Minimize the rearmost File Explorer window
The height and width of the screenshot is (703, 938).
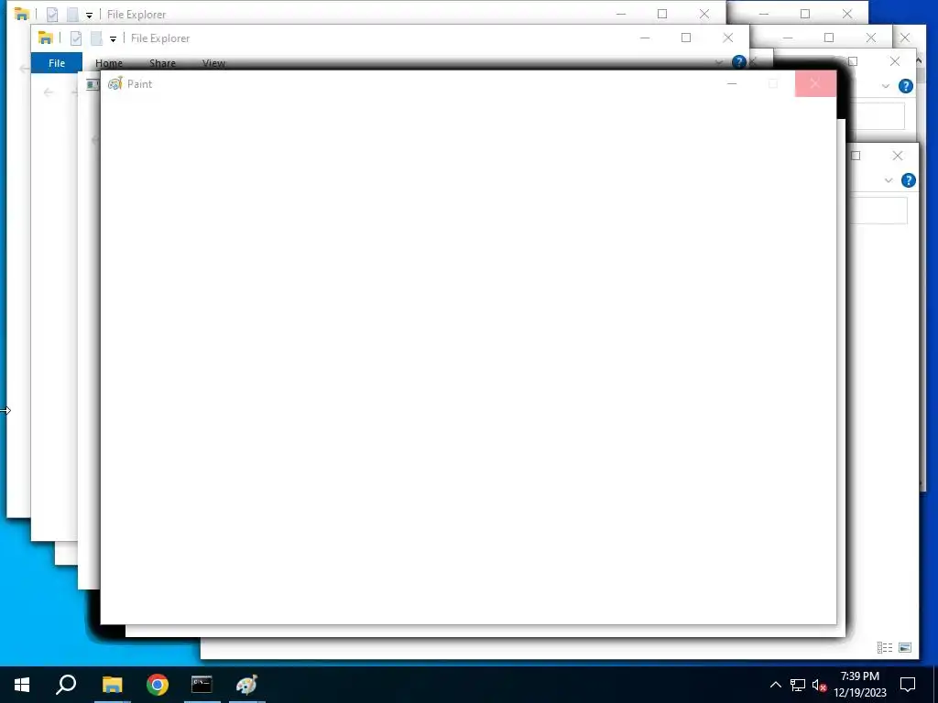point(621,14)
